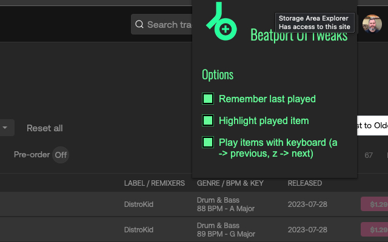388x242 pixels.
Task: Click the $1.29 price button in second row
Action: (x=375, y=230)
